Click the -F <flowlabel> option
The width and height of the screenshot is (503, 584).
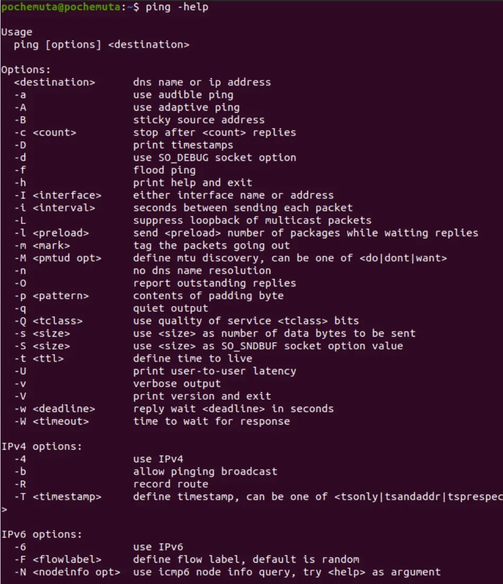click(58, 560)
